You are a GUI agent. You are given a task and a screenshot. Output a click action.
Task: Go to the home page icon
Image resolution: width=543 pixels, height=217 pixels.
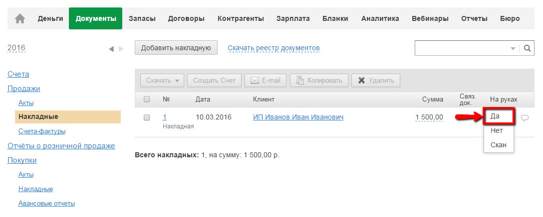tap(20, 19)
